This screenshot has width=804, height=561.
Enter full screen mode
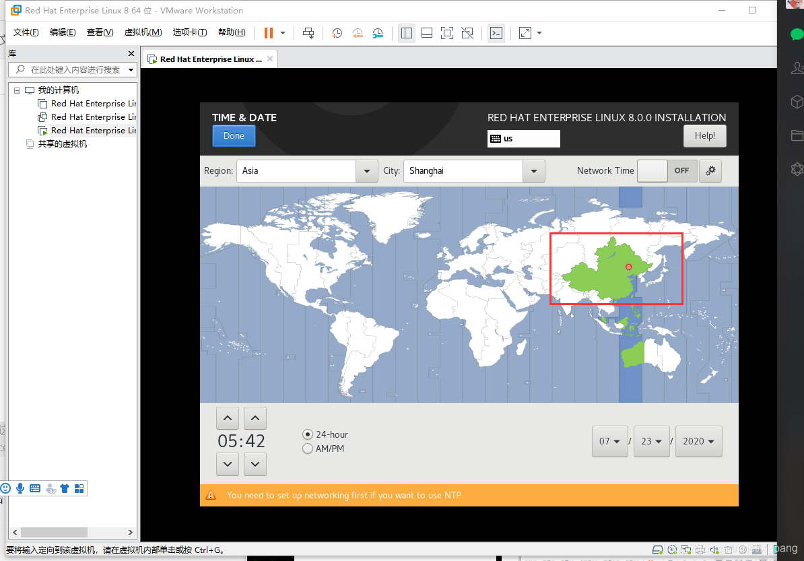pyautogui.click(x=447, y=33)
